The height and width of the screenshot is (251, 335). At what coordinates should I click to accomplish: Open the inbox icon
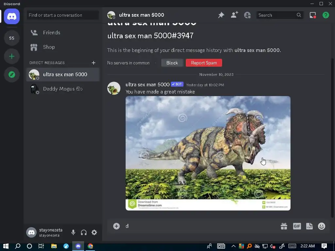pos(313,15)
